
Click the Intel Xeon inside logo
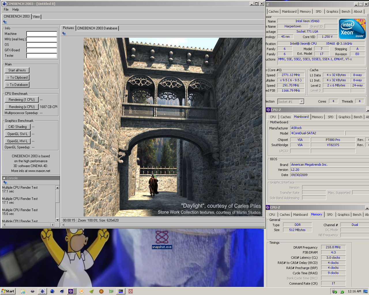pyautogui.click(x=352, y=29)
